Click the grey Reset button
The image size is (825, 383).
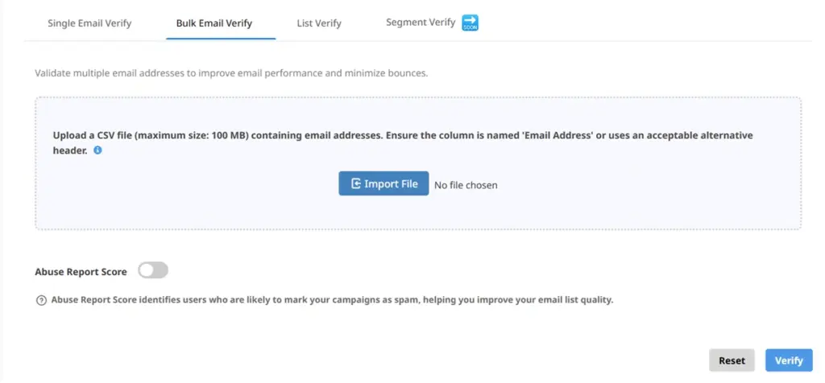point(732,360)
